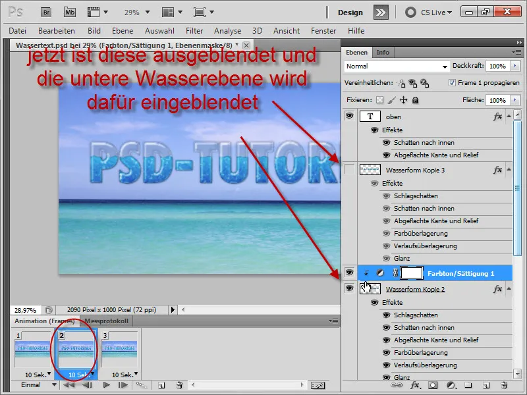The image size is (527, 395).
Task: Show more workspaces with the double-arrow button
Action: pyautogui.click(x=381, y=13)
